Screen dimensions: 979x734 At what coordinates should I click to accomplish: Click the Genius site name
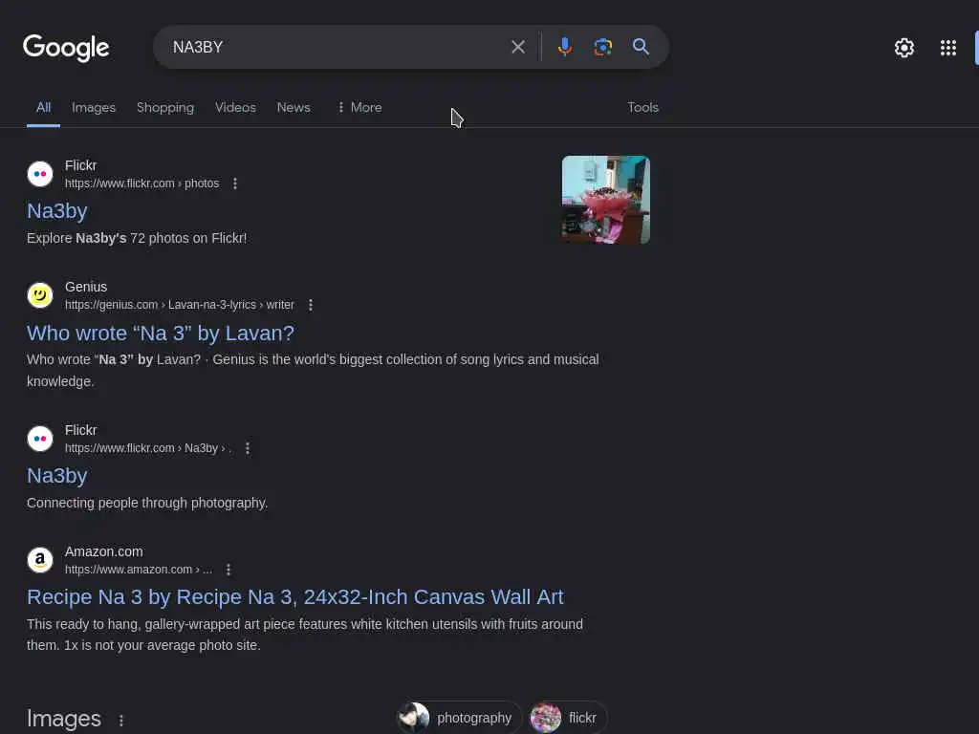86,287
